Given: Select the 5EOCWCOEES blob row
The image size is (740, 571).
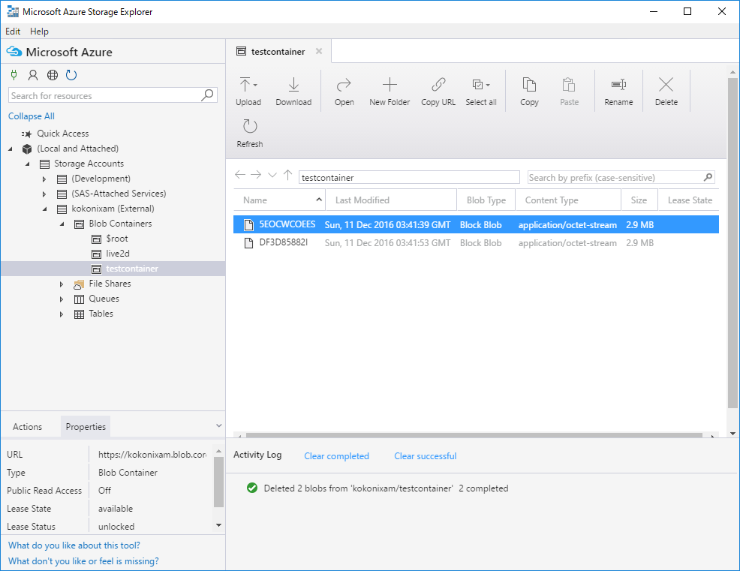Looking at the screenshot, I should [476, 224].
